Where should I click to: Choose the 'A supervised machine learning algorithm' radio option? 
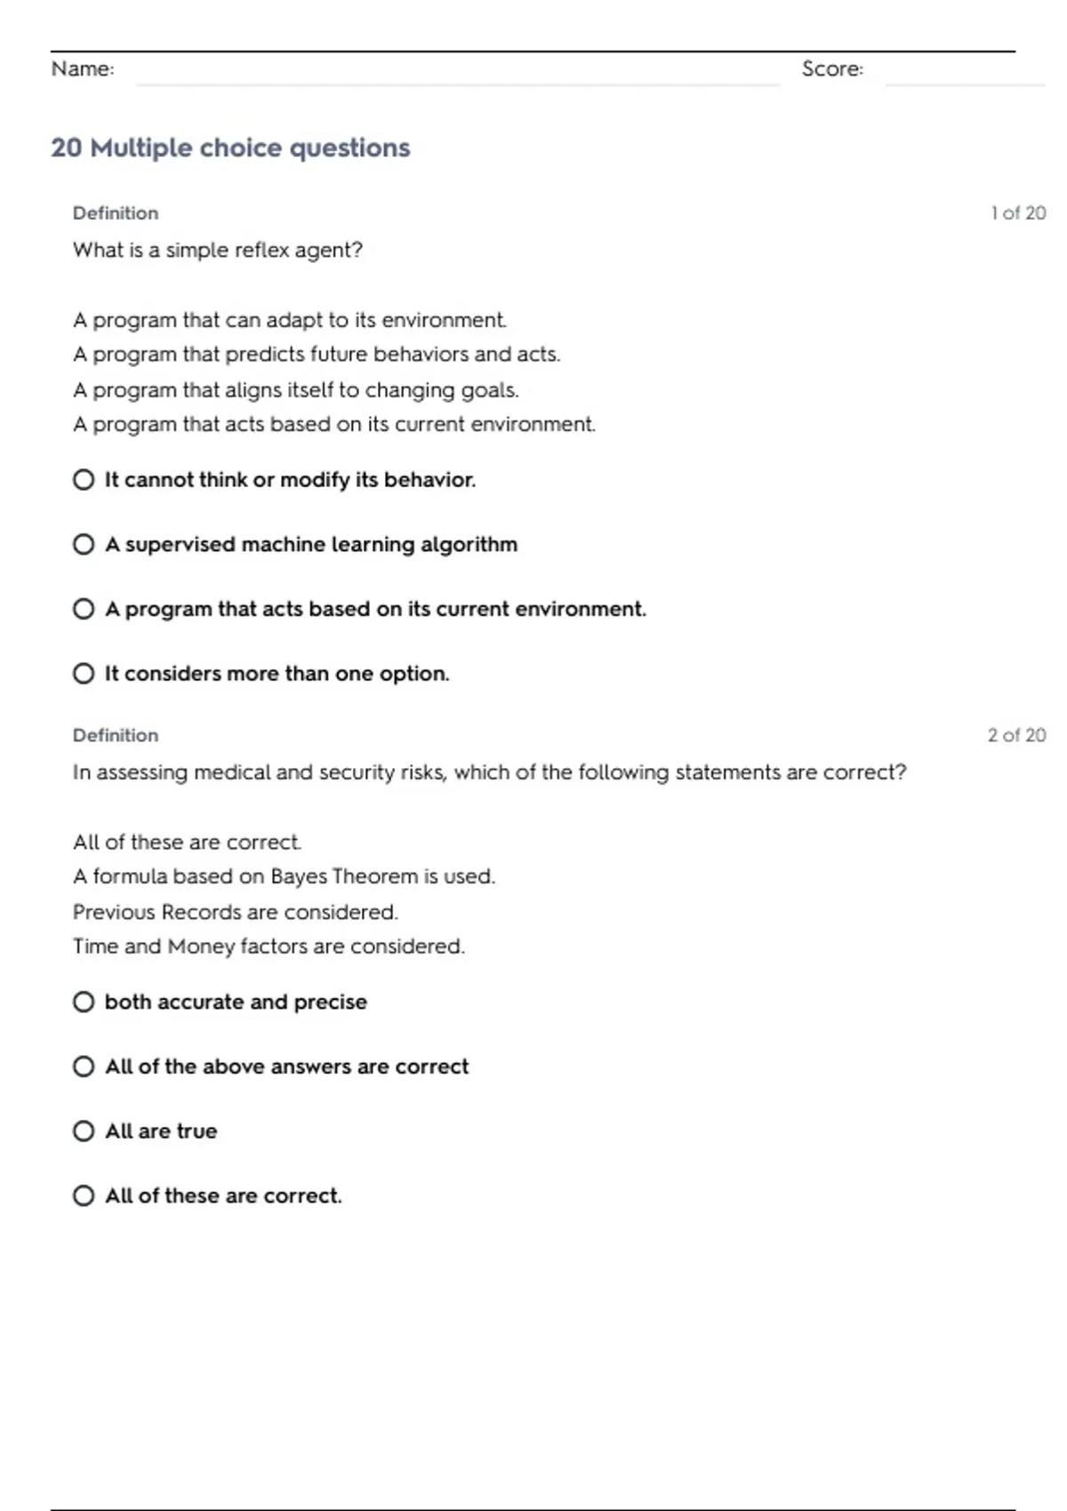pyautogui.click(x=84, y=544)
